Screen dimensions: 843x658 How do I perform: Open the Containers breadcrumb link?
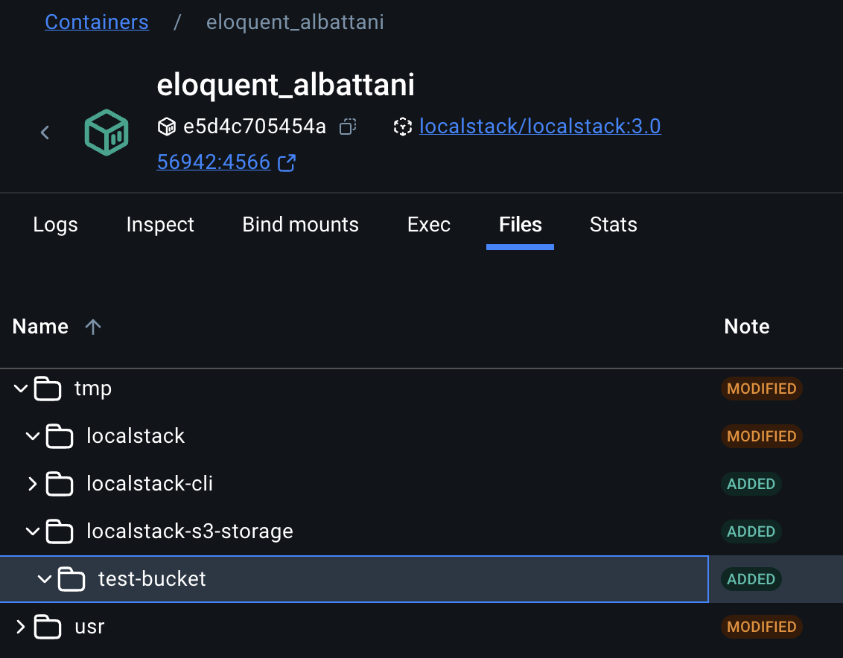click(97, 22)
